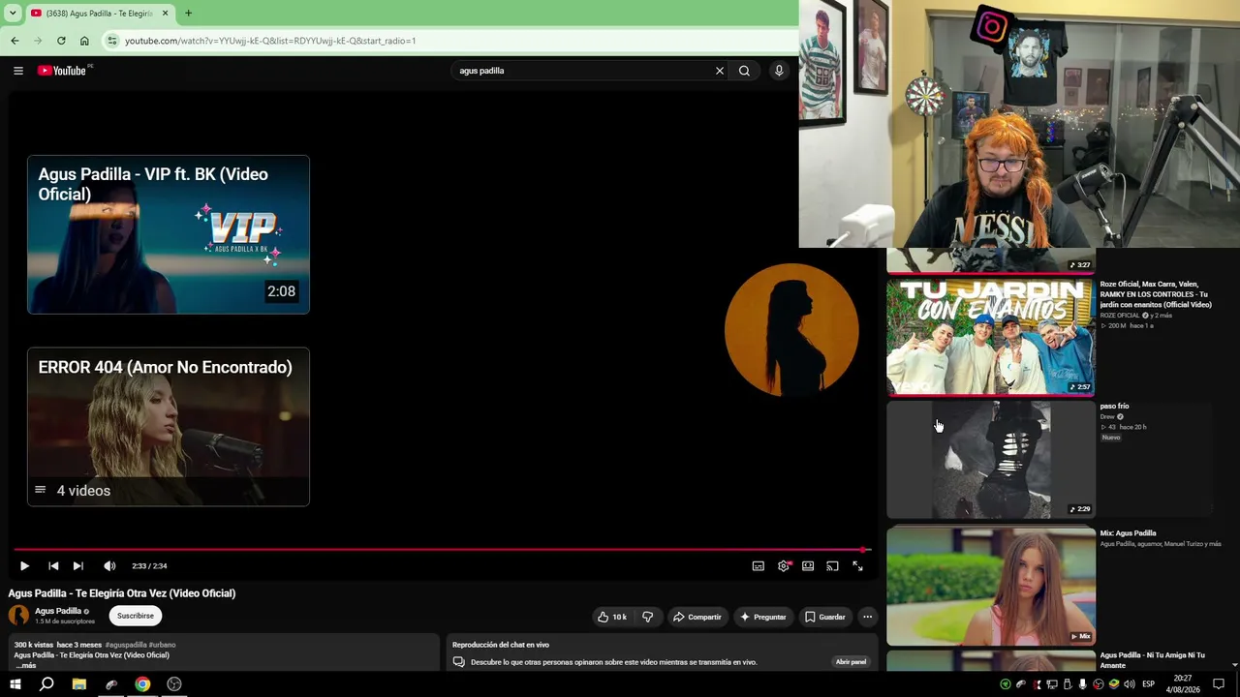Open the ERROR 404 end-screen playlist
The height and width of the screenshot is (697, 1240).
coord(169,427)
